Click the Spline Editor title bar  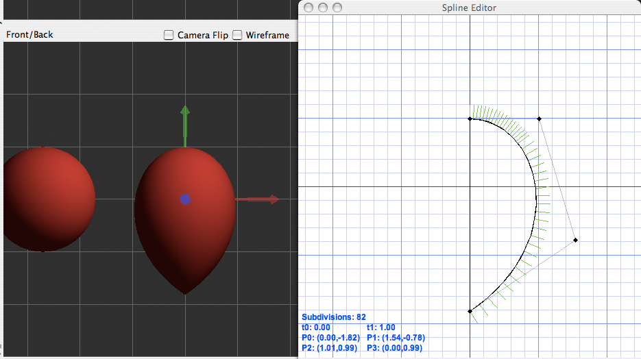469,8
